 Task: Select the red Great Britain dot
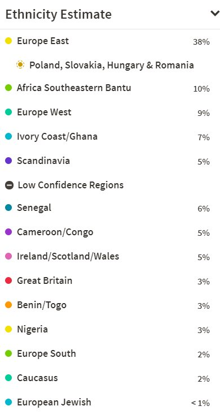(x=8, y=280)
